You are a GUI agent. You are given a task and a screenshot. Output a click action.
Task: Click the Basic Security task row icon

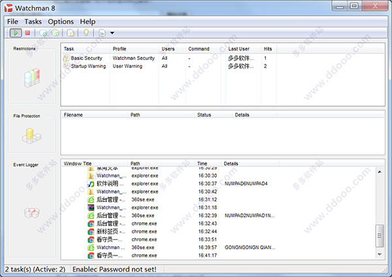tap(66, 58)
